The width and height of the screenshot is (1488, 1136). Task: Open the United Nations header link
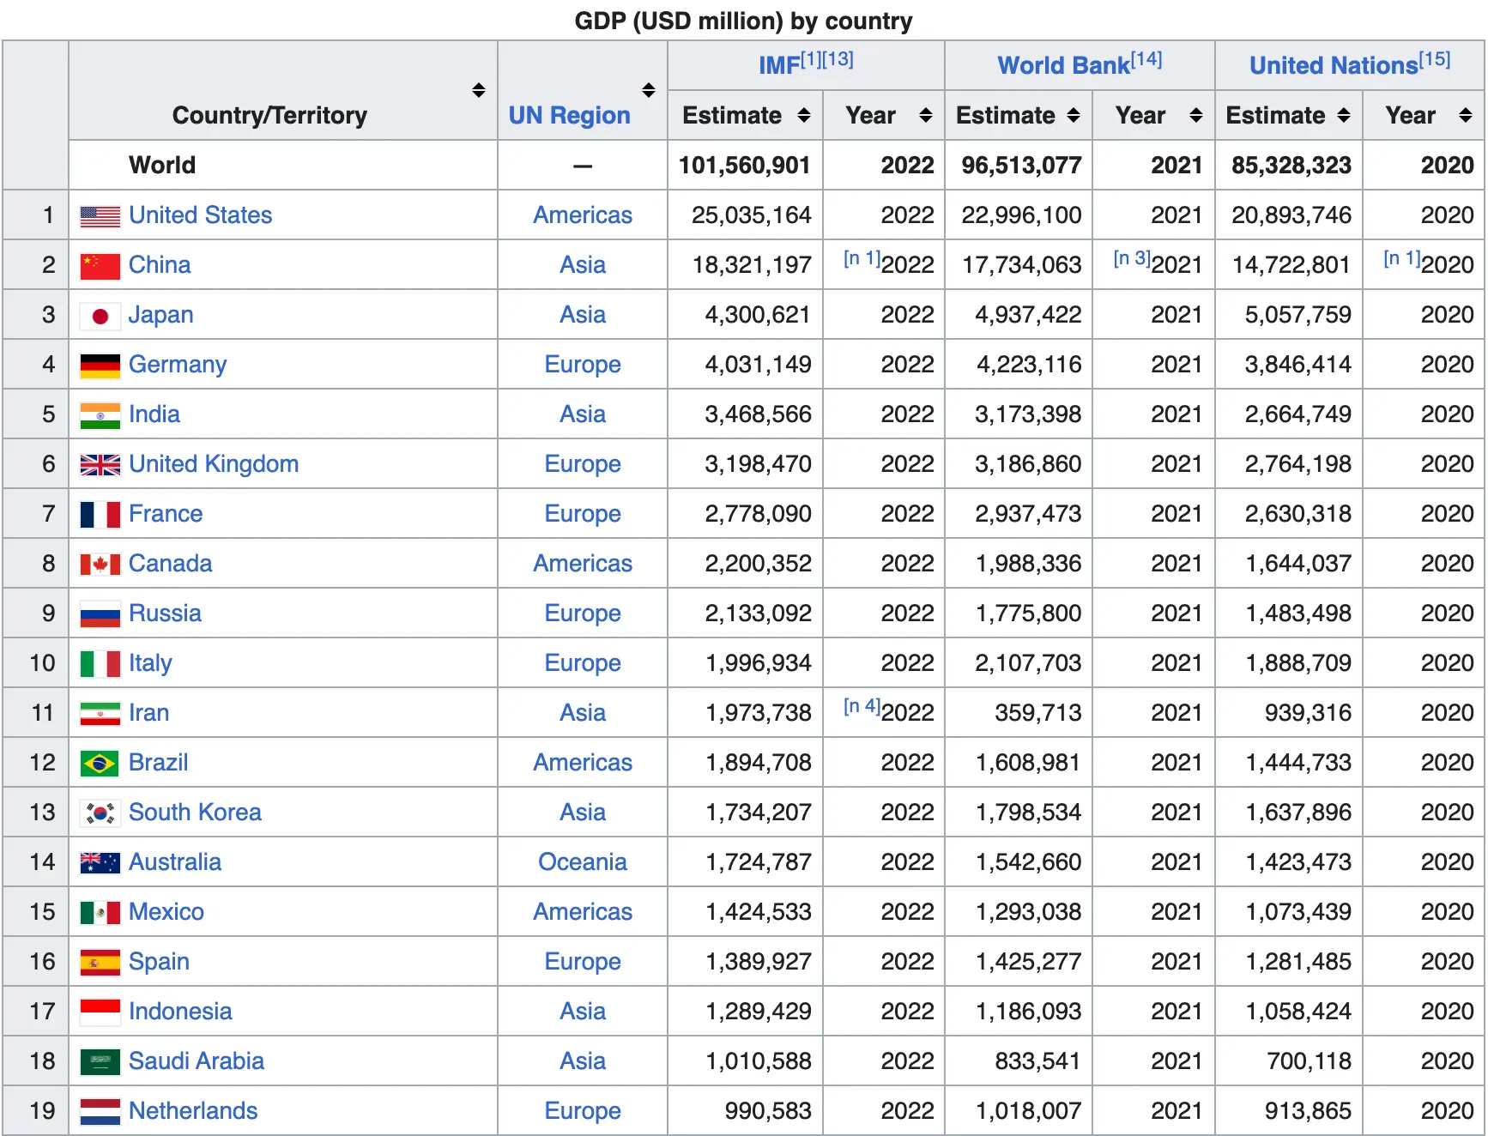pos(1334,66)
